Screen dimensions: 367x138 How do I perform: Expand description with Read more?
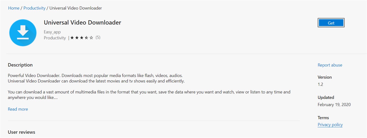18,109
